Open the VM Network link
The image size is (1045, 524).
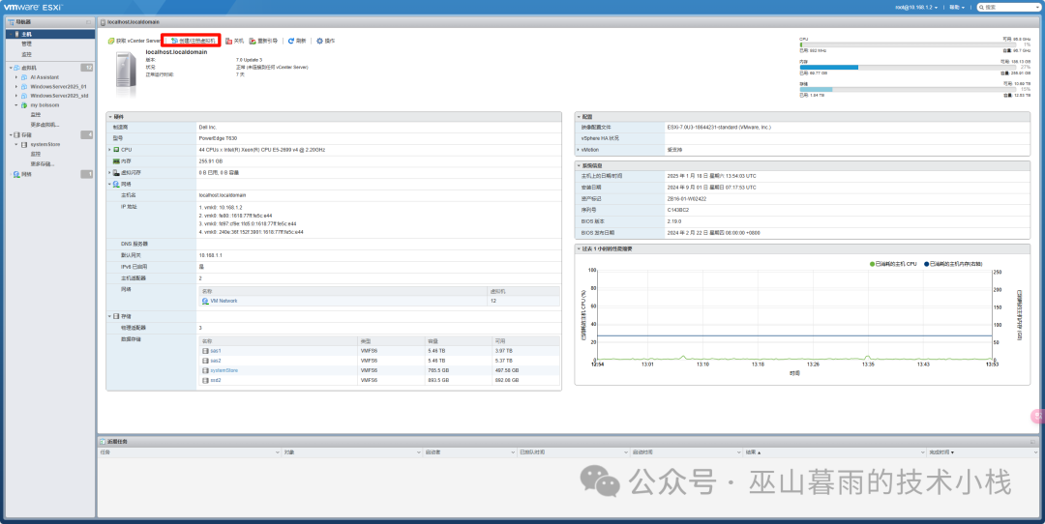pos(224,301)
